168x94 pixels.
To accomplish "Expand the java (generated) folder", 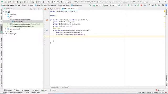I will point(6,29).
